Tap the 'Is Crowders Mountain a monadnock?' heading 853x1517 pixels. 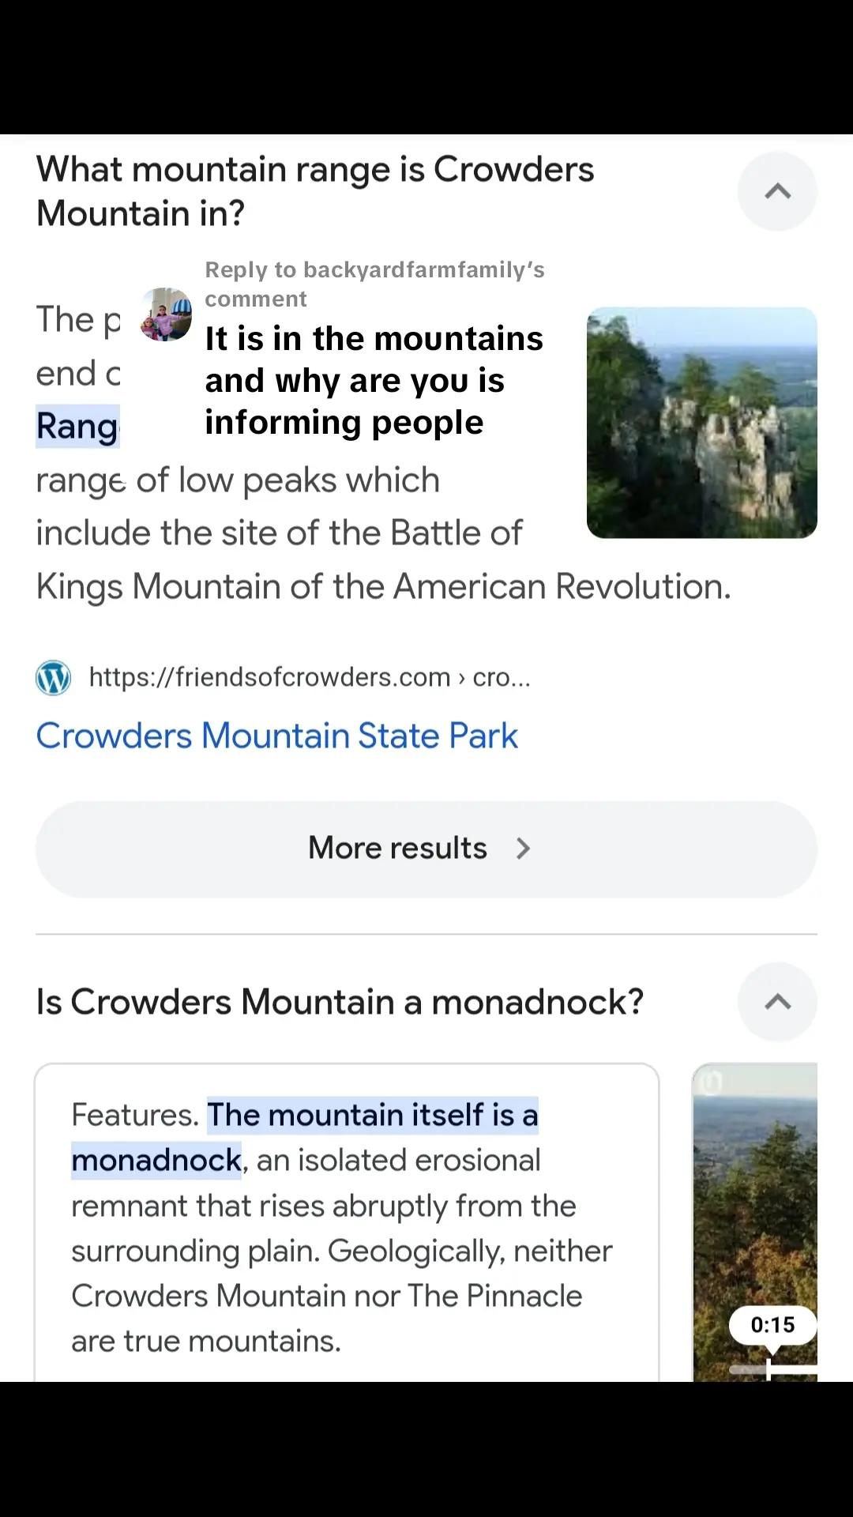[340, 1002]
